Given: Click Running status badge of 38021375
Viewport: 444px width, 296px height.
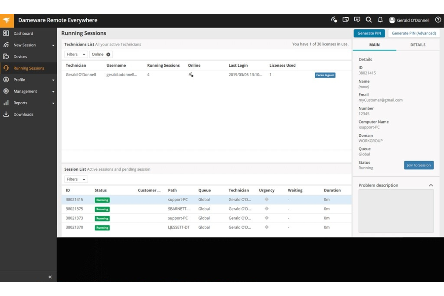Looking at the screenshot, I should tap(102, 209).
